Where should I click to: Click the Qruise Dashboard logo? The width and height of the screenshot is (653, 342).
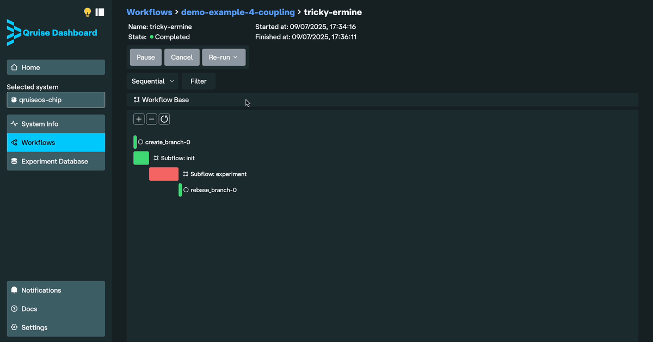(x=52, y=33)
